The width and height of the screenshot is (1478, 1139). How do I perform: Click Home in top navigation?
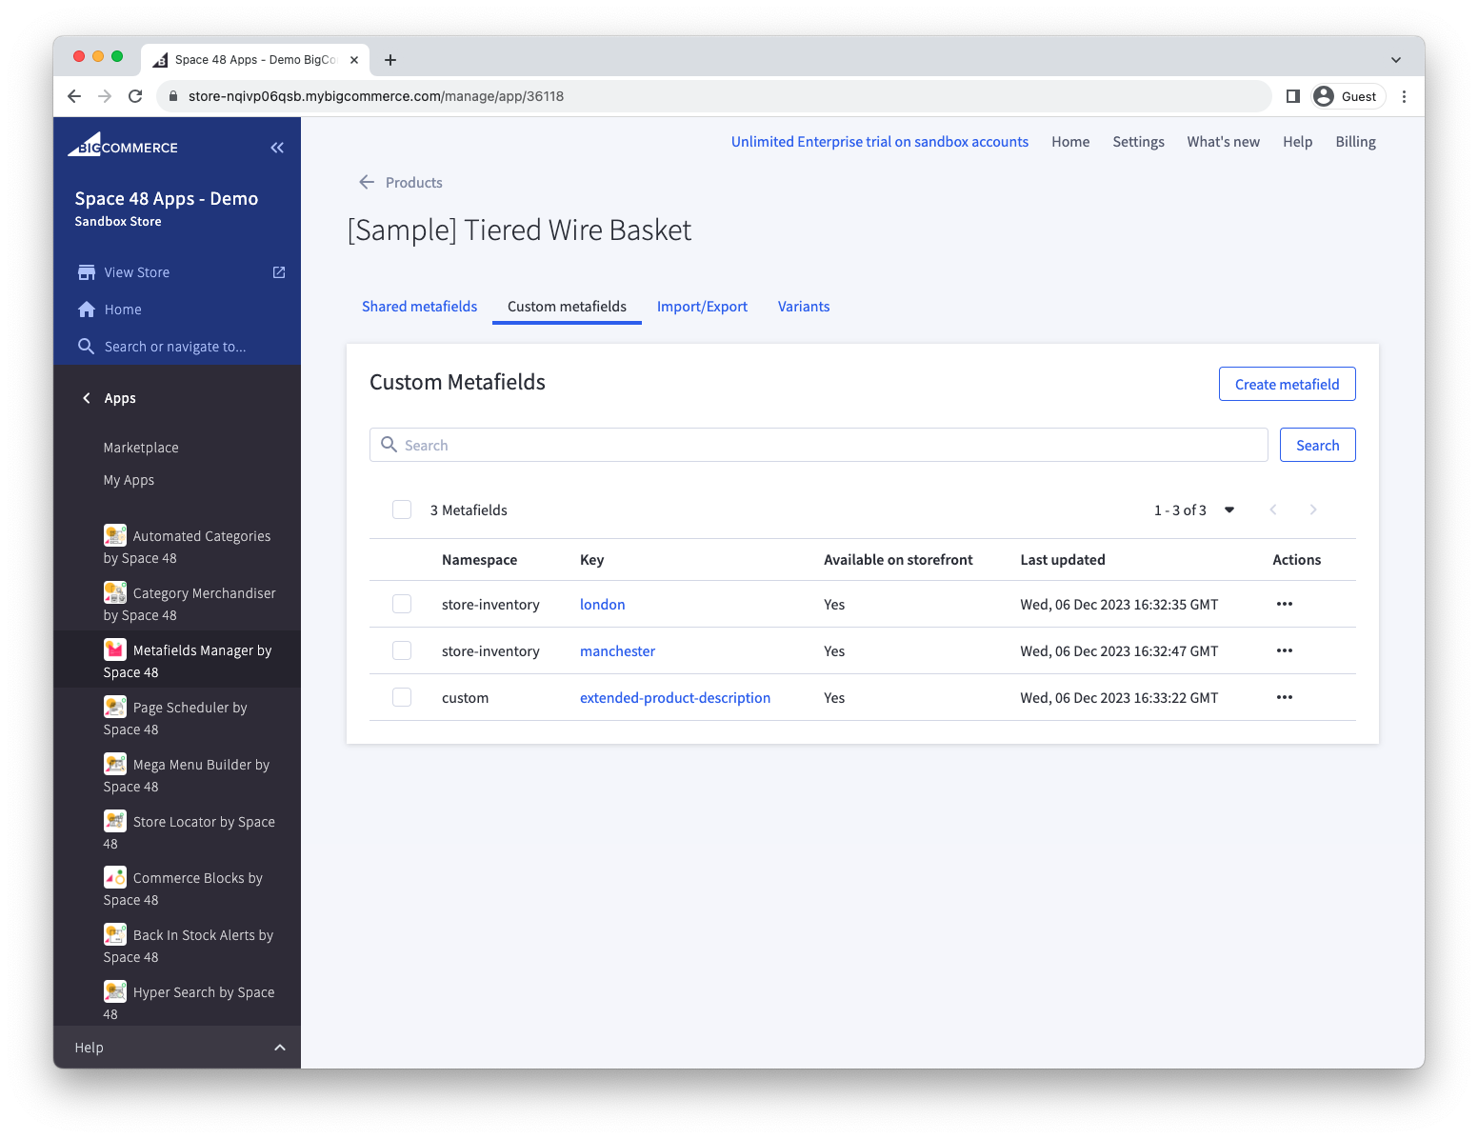(x=1070, y=142)
